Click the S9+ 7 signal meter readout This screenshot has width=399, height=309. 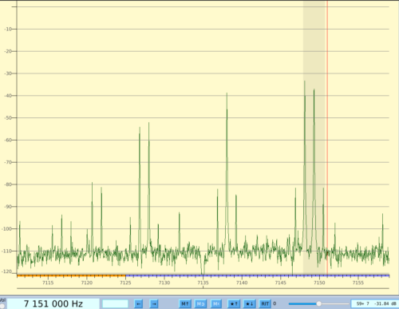[x=374, y=303]
